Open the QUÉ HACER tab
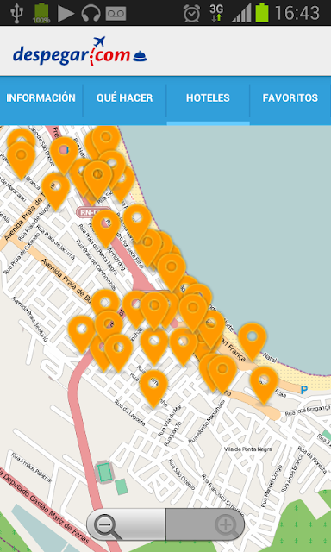The width and height of the screenshot is (331, 552). tap(124, 97)
